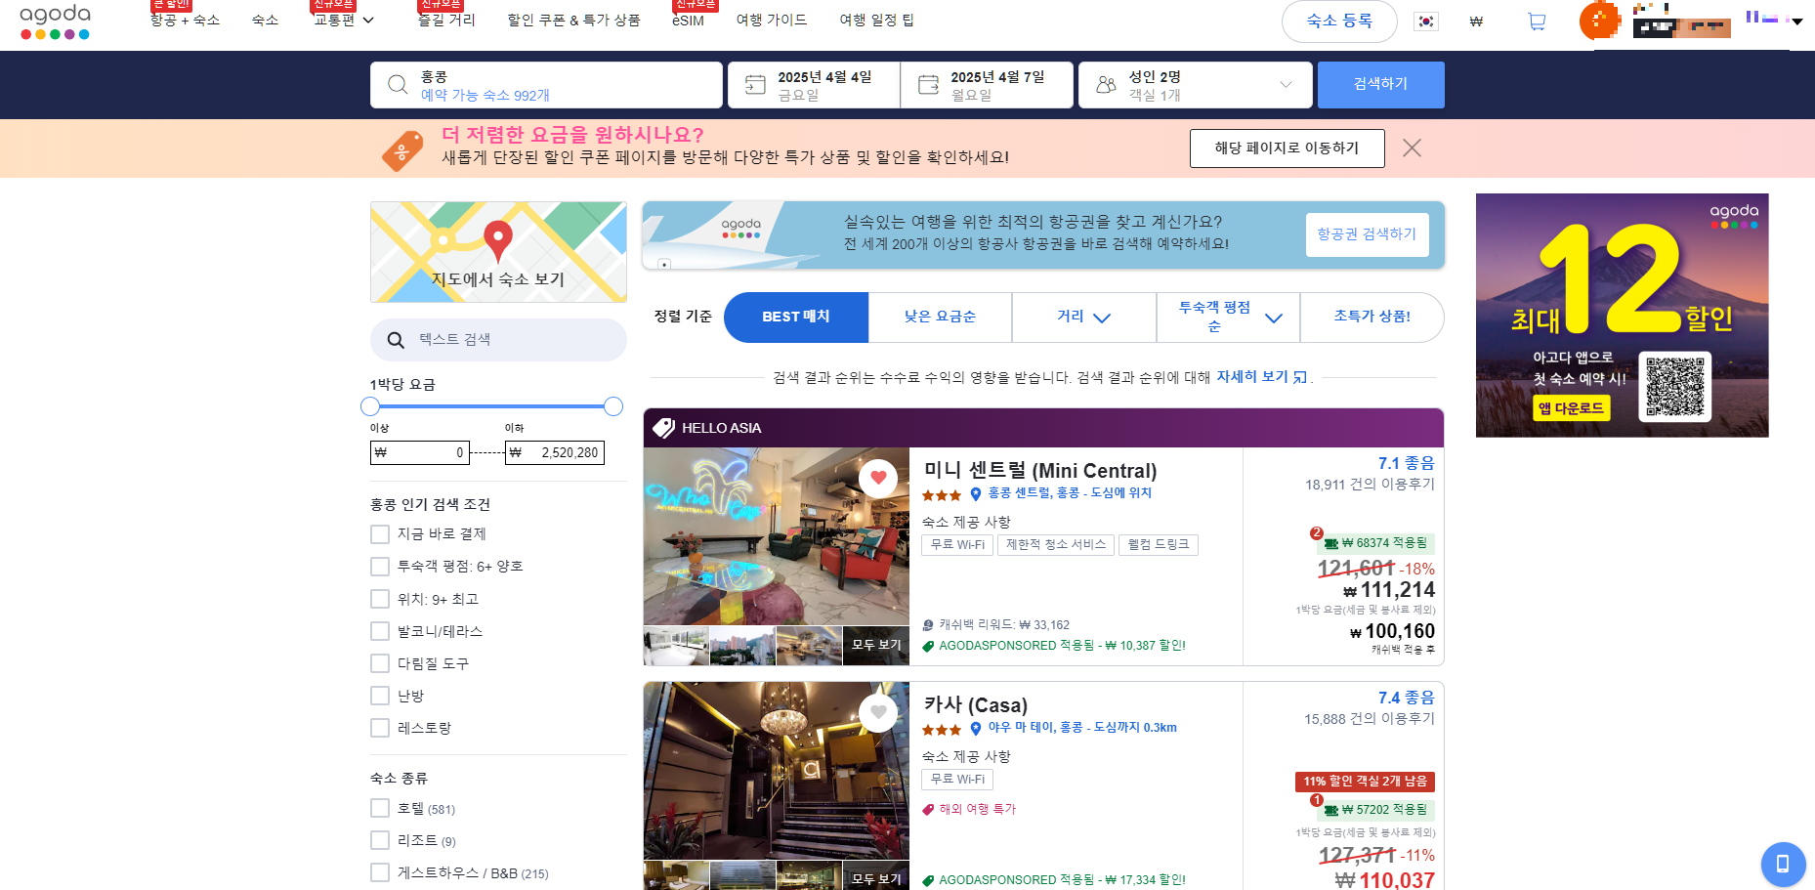
Task: Open the 여행 가이드 menu
Action: coord(772,21)
